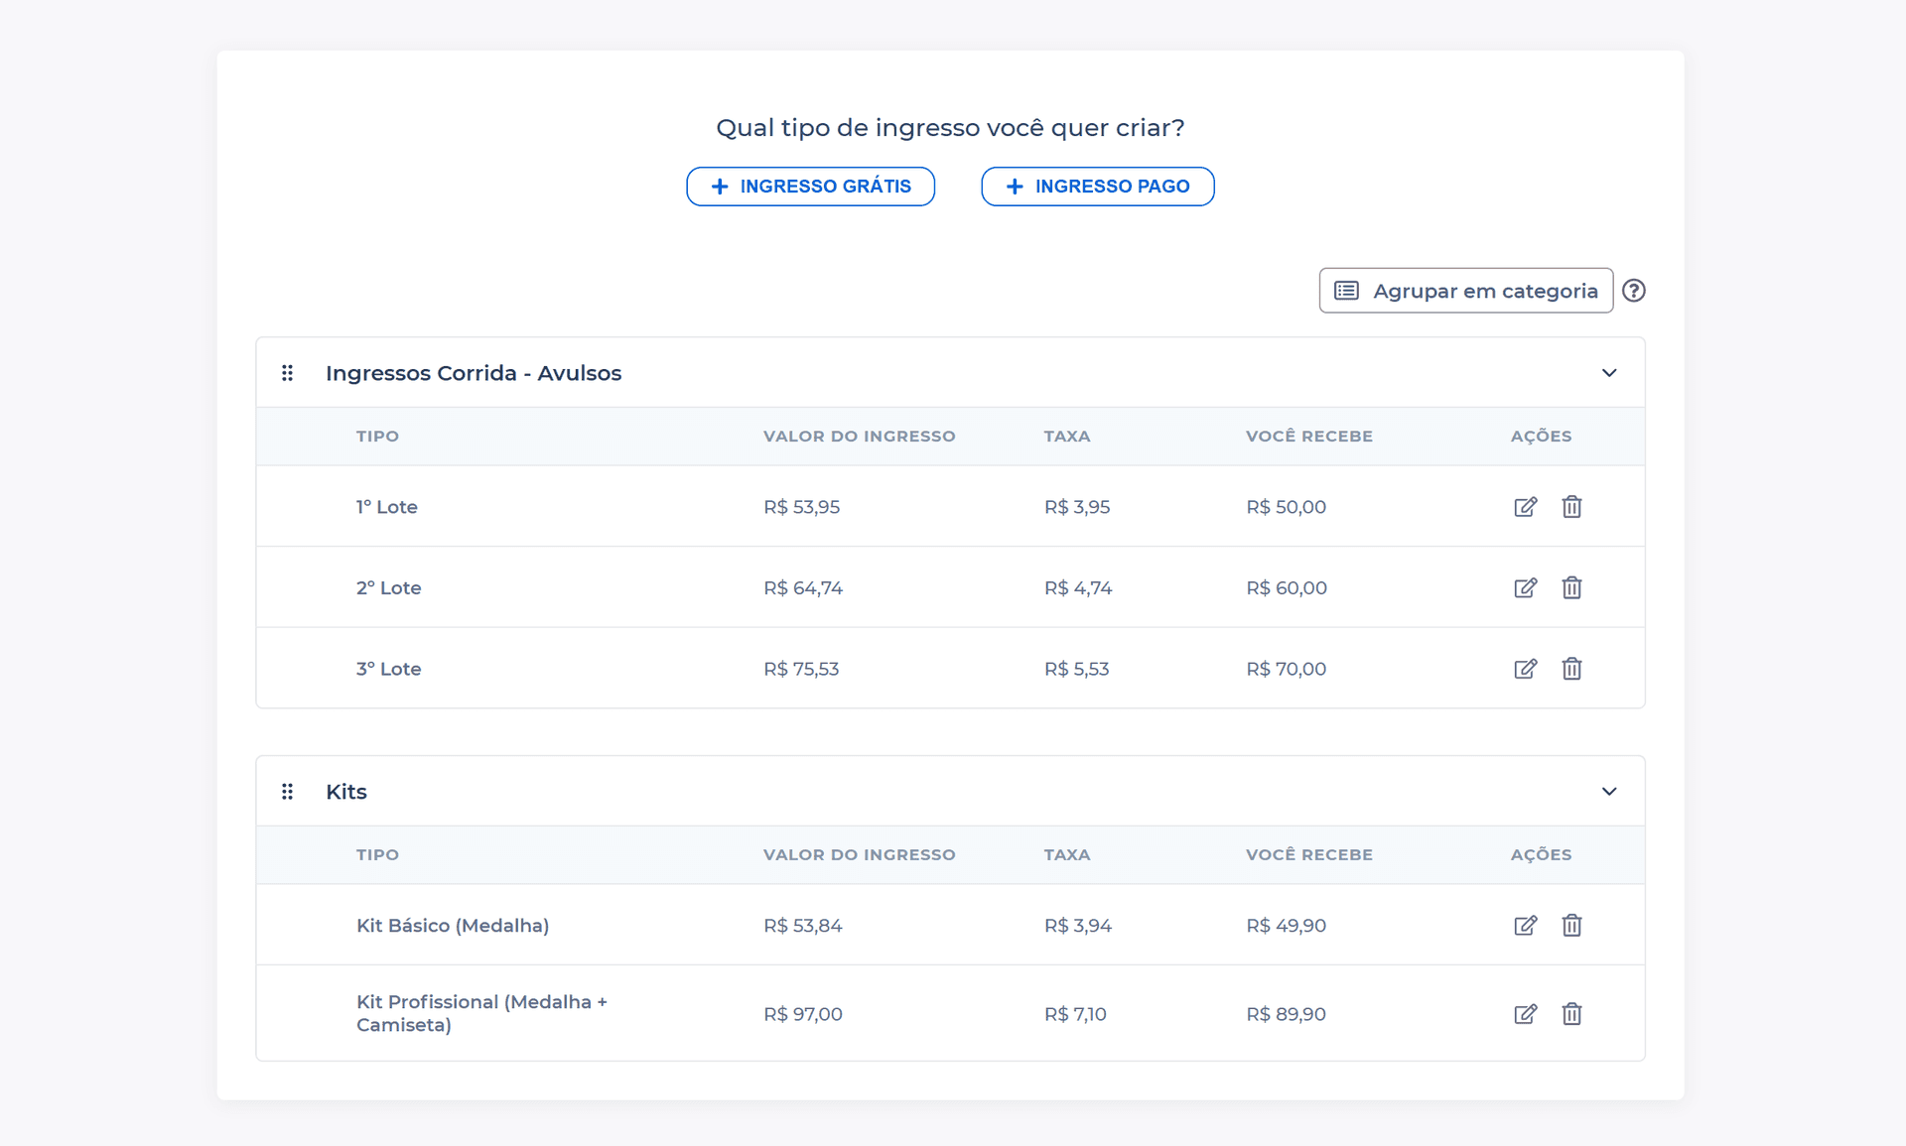Delete the 3º Lote ticket
This screenshot has height=1146, width=1906.
coord(1571,669)
